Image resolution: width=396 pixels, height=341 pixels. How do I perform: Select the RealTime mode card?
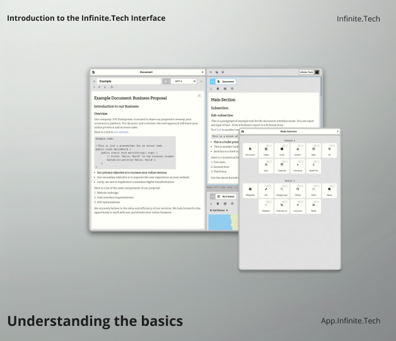(313, 166)
